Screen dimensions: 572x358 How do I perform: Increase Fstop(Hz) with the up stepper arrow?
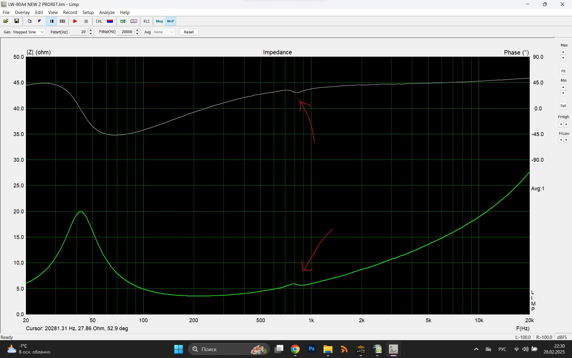[137, 30]
